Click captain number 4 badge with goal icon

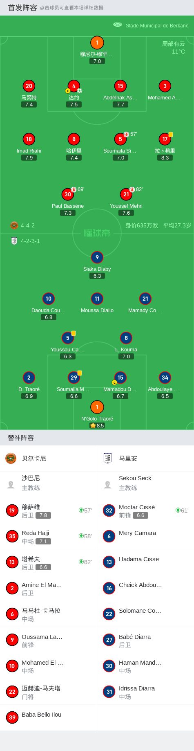[74, 86]
